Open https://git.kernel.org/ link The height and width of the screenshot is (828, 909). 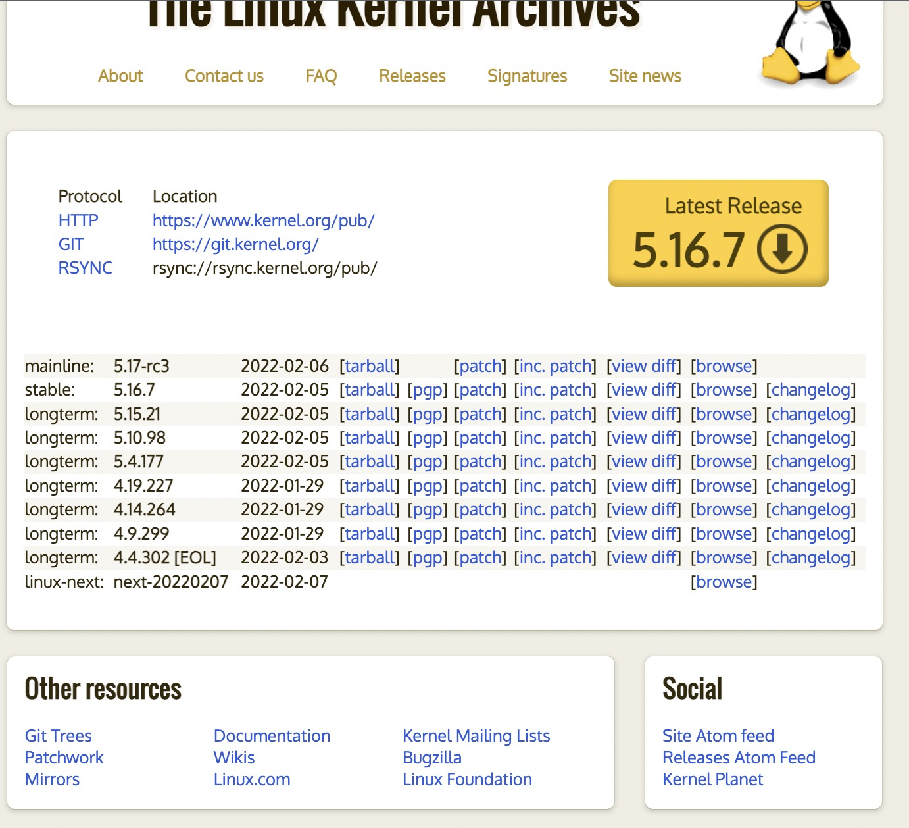click(x=235, y=244)
